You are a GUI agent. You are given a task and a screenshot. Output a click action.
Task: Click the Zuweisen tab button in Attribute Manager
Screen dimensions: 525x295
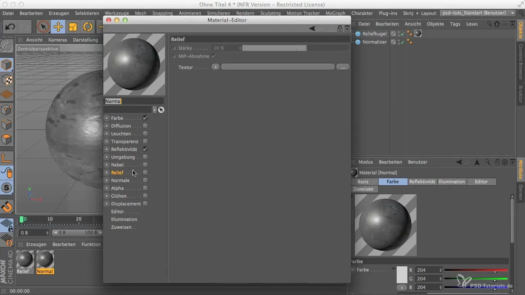click(363, 189)
